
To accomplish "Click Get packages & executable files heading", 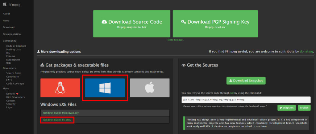I will coord(75,65).
